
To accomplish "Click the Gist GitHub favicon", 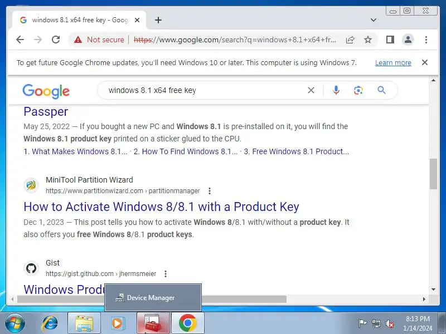I will 31,268.
